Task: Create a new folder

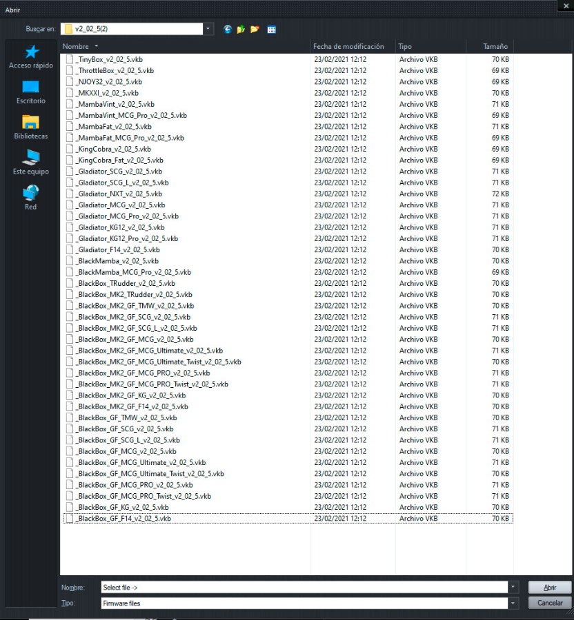Action: 255,29
